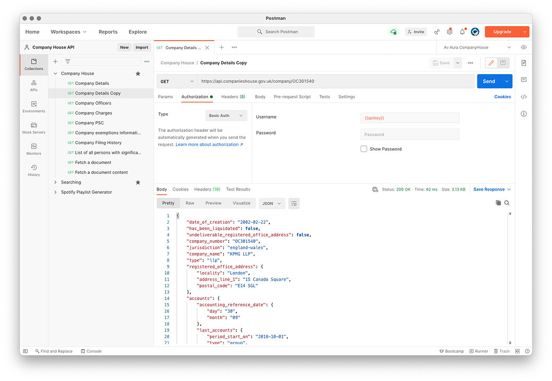Collapse the Company House collection tree
The image size is (552, 381).
coord(55,73)
